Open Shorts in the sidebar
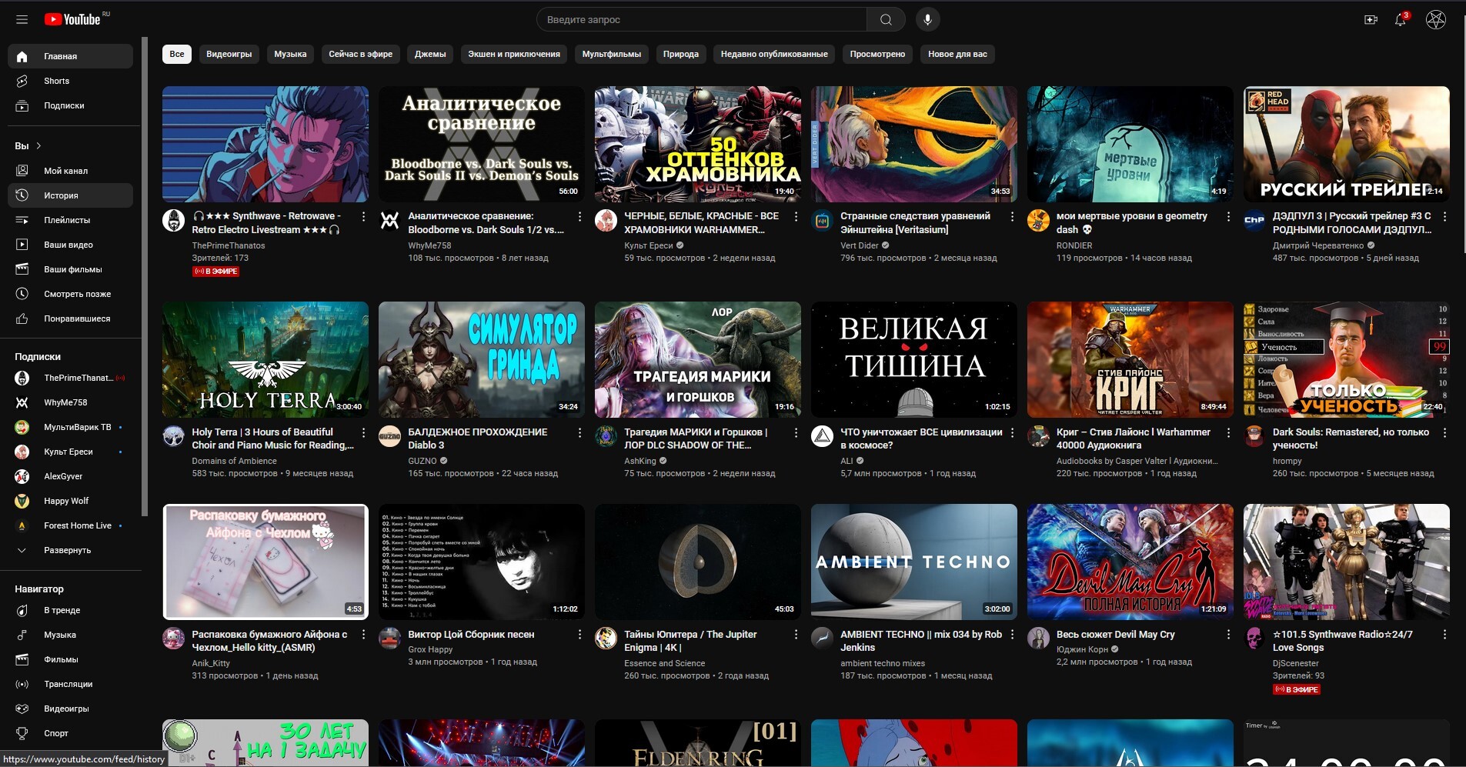 70,81
